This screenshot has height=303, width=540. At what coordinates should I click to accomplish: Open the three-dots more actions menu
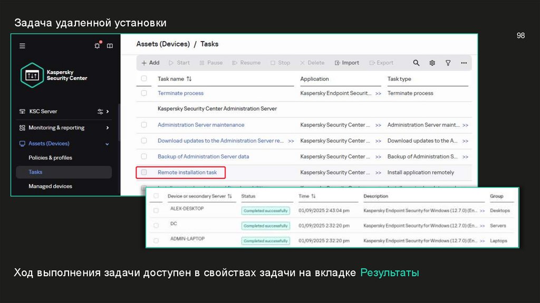point(464,63)
